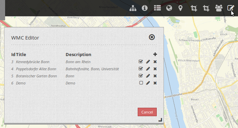
Task: Open the info icon in the toolbar
Action: [x=144, y=8]
